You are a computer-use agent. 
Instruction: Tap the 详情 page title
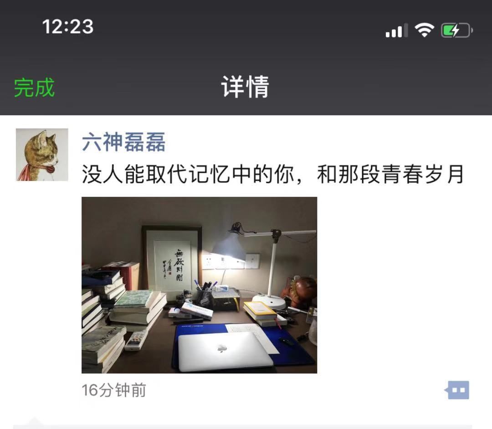[x=245, y=87]
